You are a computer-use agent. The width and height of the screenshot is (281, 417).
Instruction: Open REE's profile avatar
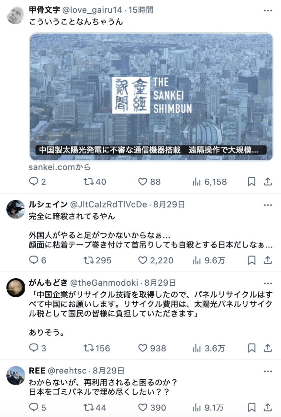click(x=16, y=375)
